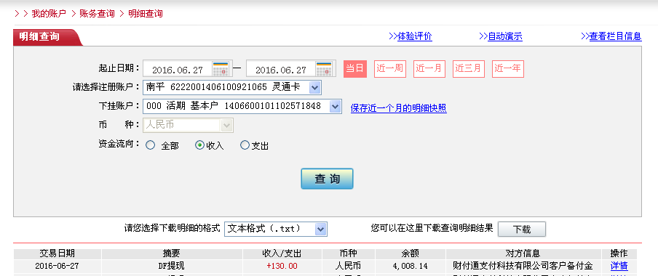This screenshot has width=658, height=276.
Task: Choose the 近一月 date range
Action: (x=429, y=69)
